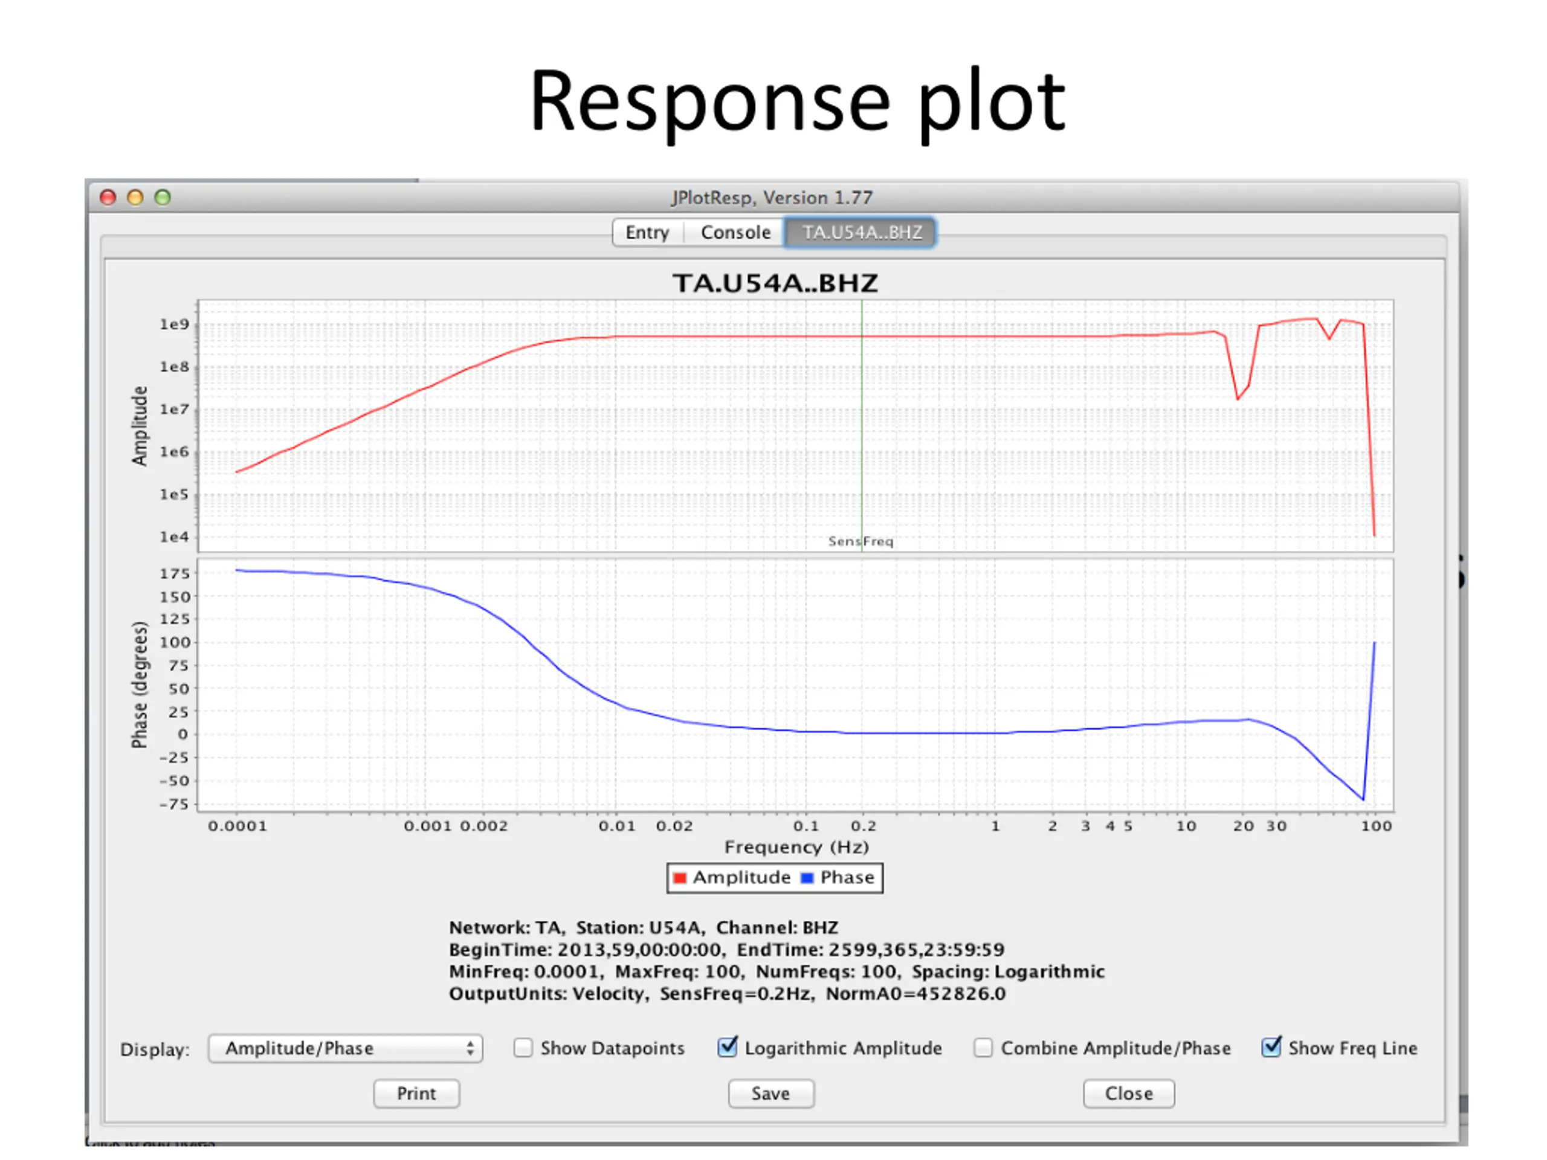Click the green zoom window button
This screenshot has width=1547, height=1160.
tap(162, 197)
